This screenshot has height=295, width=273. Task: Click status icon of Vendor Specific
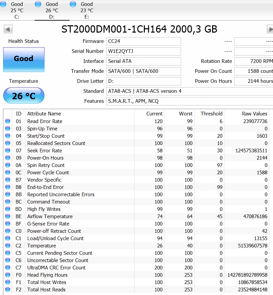(x=8, y=180)
